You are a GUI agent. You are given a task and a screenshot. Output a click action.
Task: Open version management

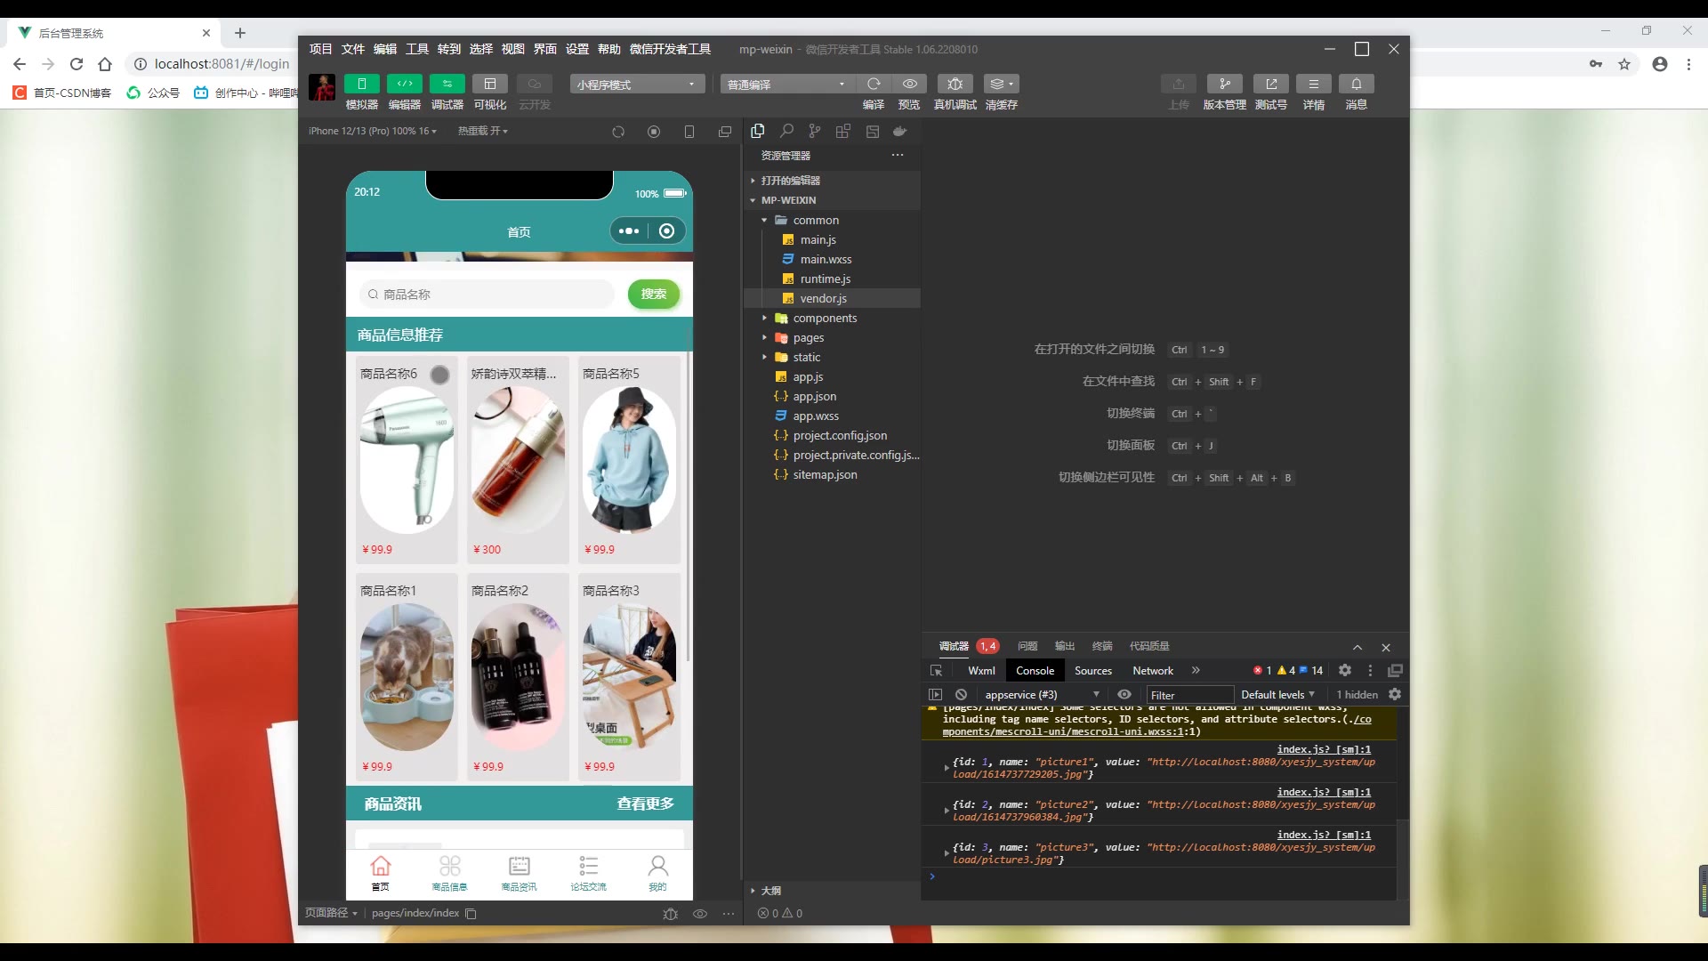click(1224, 84)
